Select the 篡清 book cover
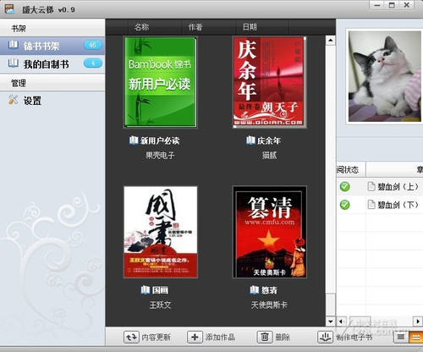The height and width of the screenshot is (352, 423). (x=269, y=232)
